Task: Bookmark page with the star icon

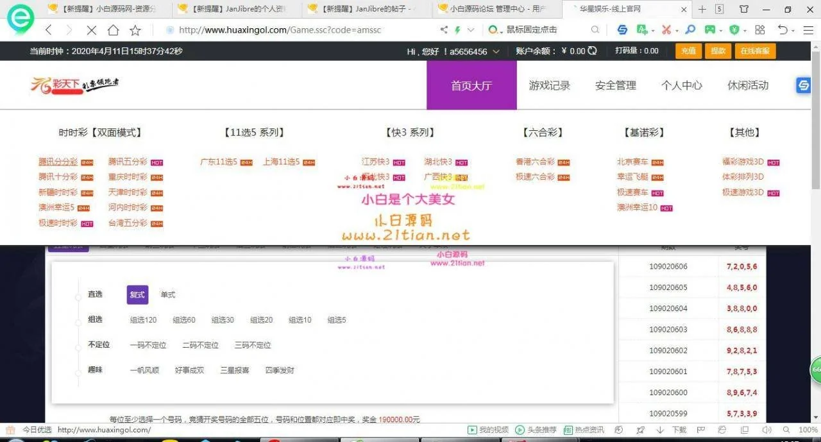Action: (x=135, y=30)
